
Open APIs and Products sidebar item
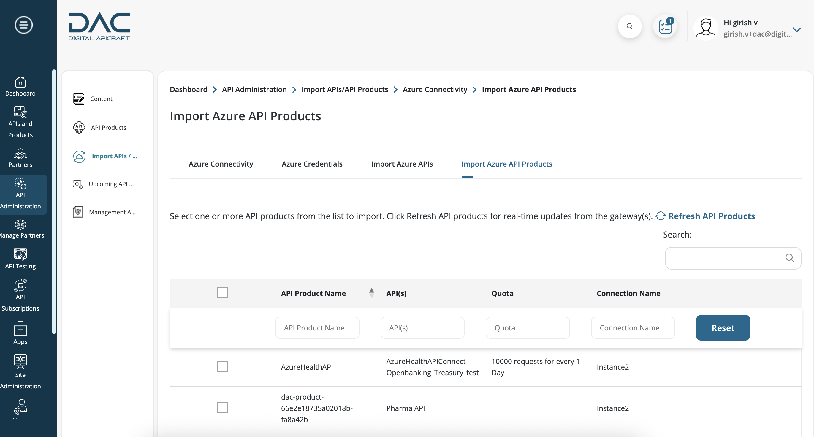(x=20, y=122)
